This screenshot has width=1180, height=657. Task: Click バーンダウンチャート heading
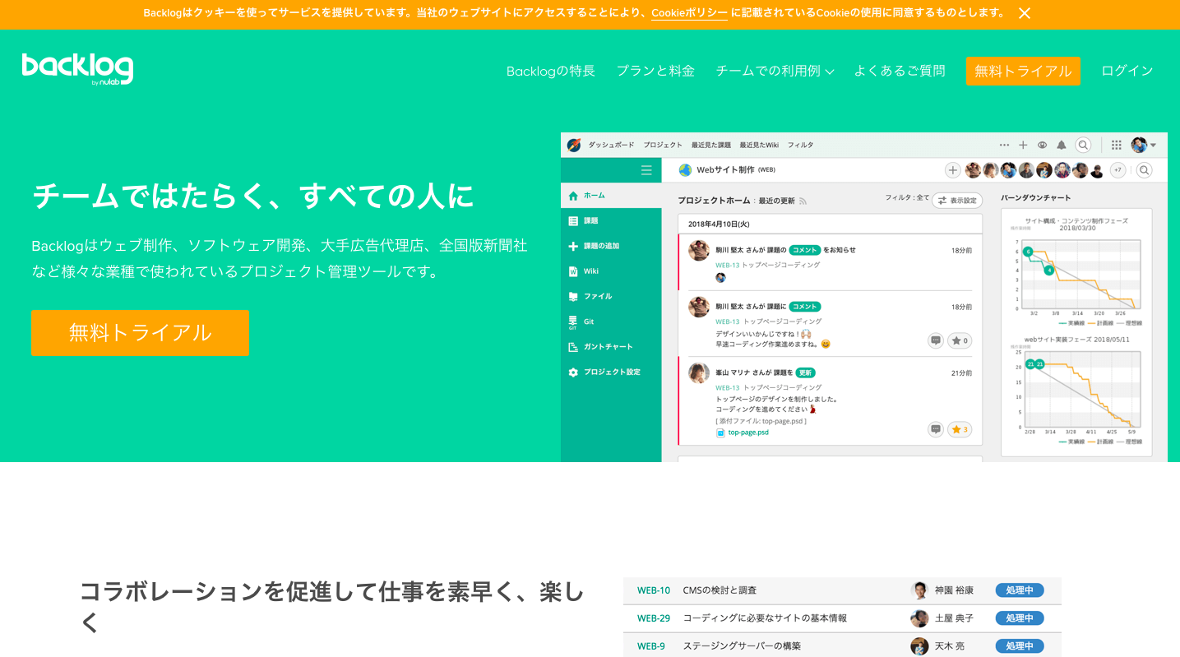coord(1035,198)
